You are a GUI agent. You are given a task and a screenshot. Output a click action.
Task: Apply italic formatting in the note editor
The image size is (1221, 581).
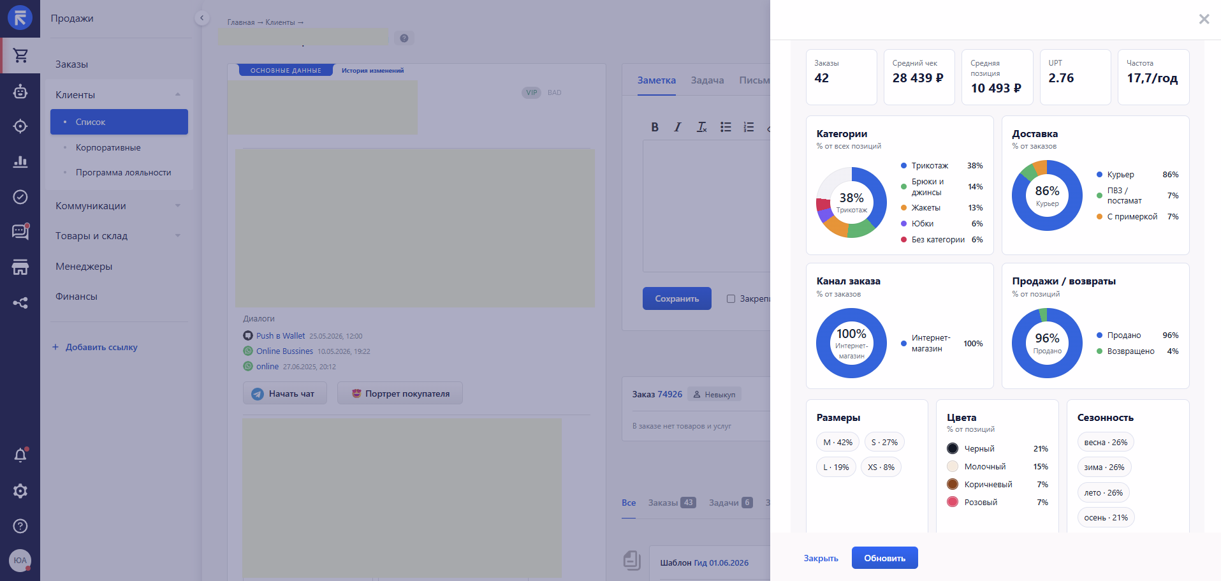678,127
